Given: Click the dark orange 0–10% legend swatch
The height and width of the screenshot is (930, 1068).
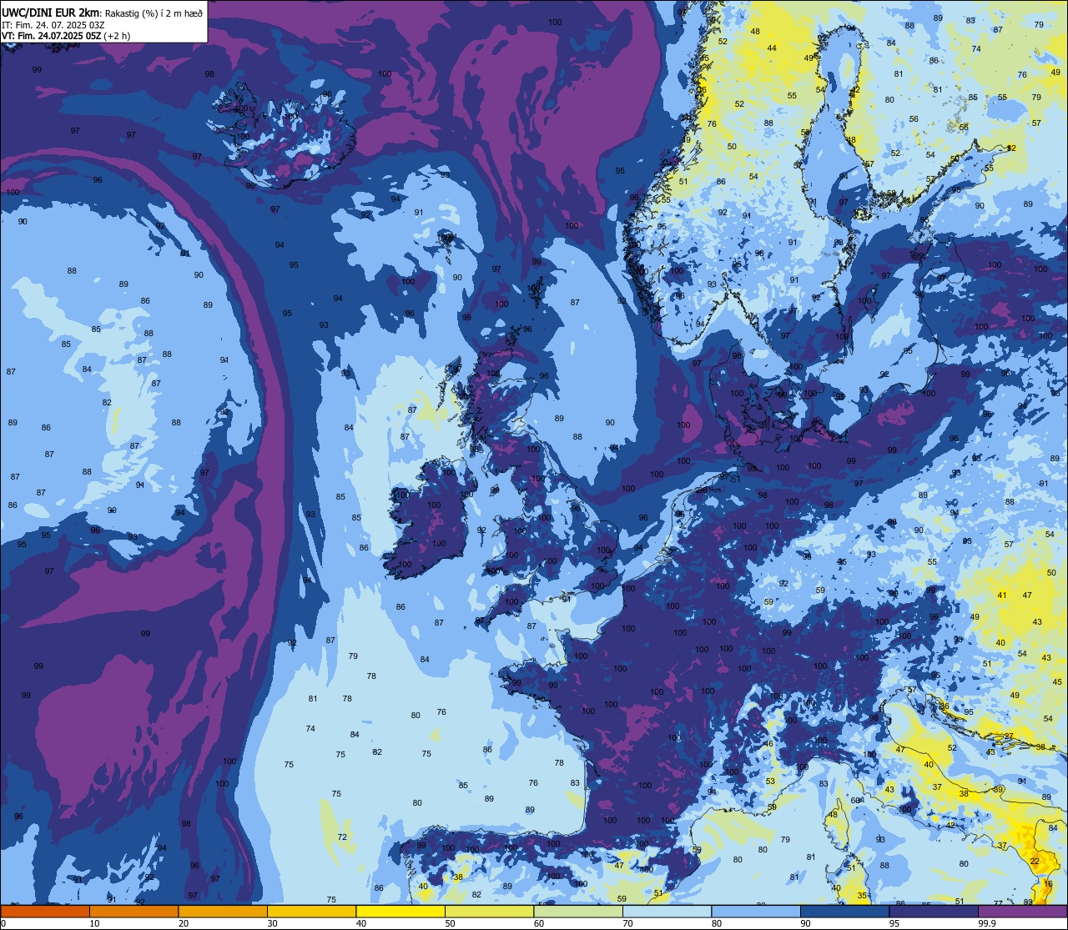Looking at the screenshot, I should click(x=45, y=911).
